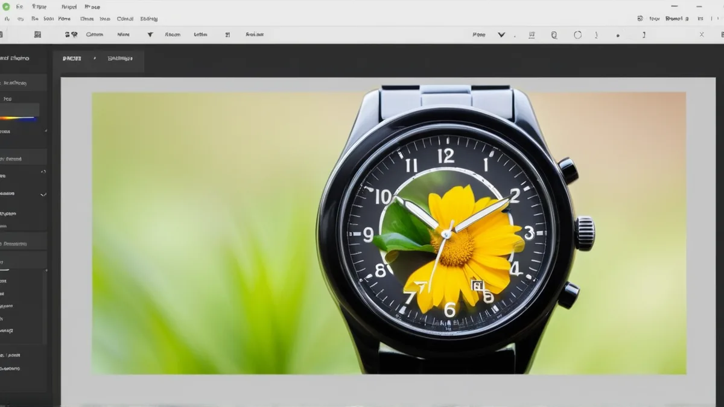
Task: Click the underlined box icon in toolbar
Action: pos(532,35)
